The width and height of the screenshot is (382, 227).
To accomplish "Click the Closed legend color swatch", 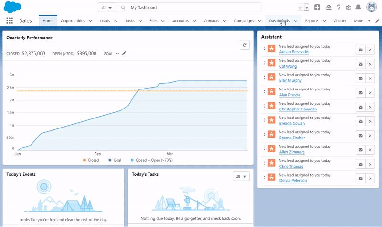I will (85, 160).
